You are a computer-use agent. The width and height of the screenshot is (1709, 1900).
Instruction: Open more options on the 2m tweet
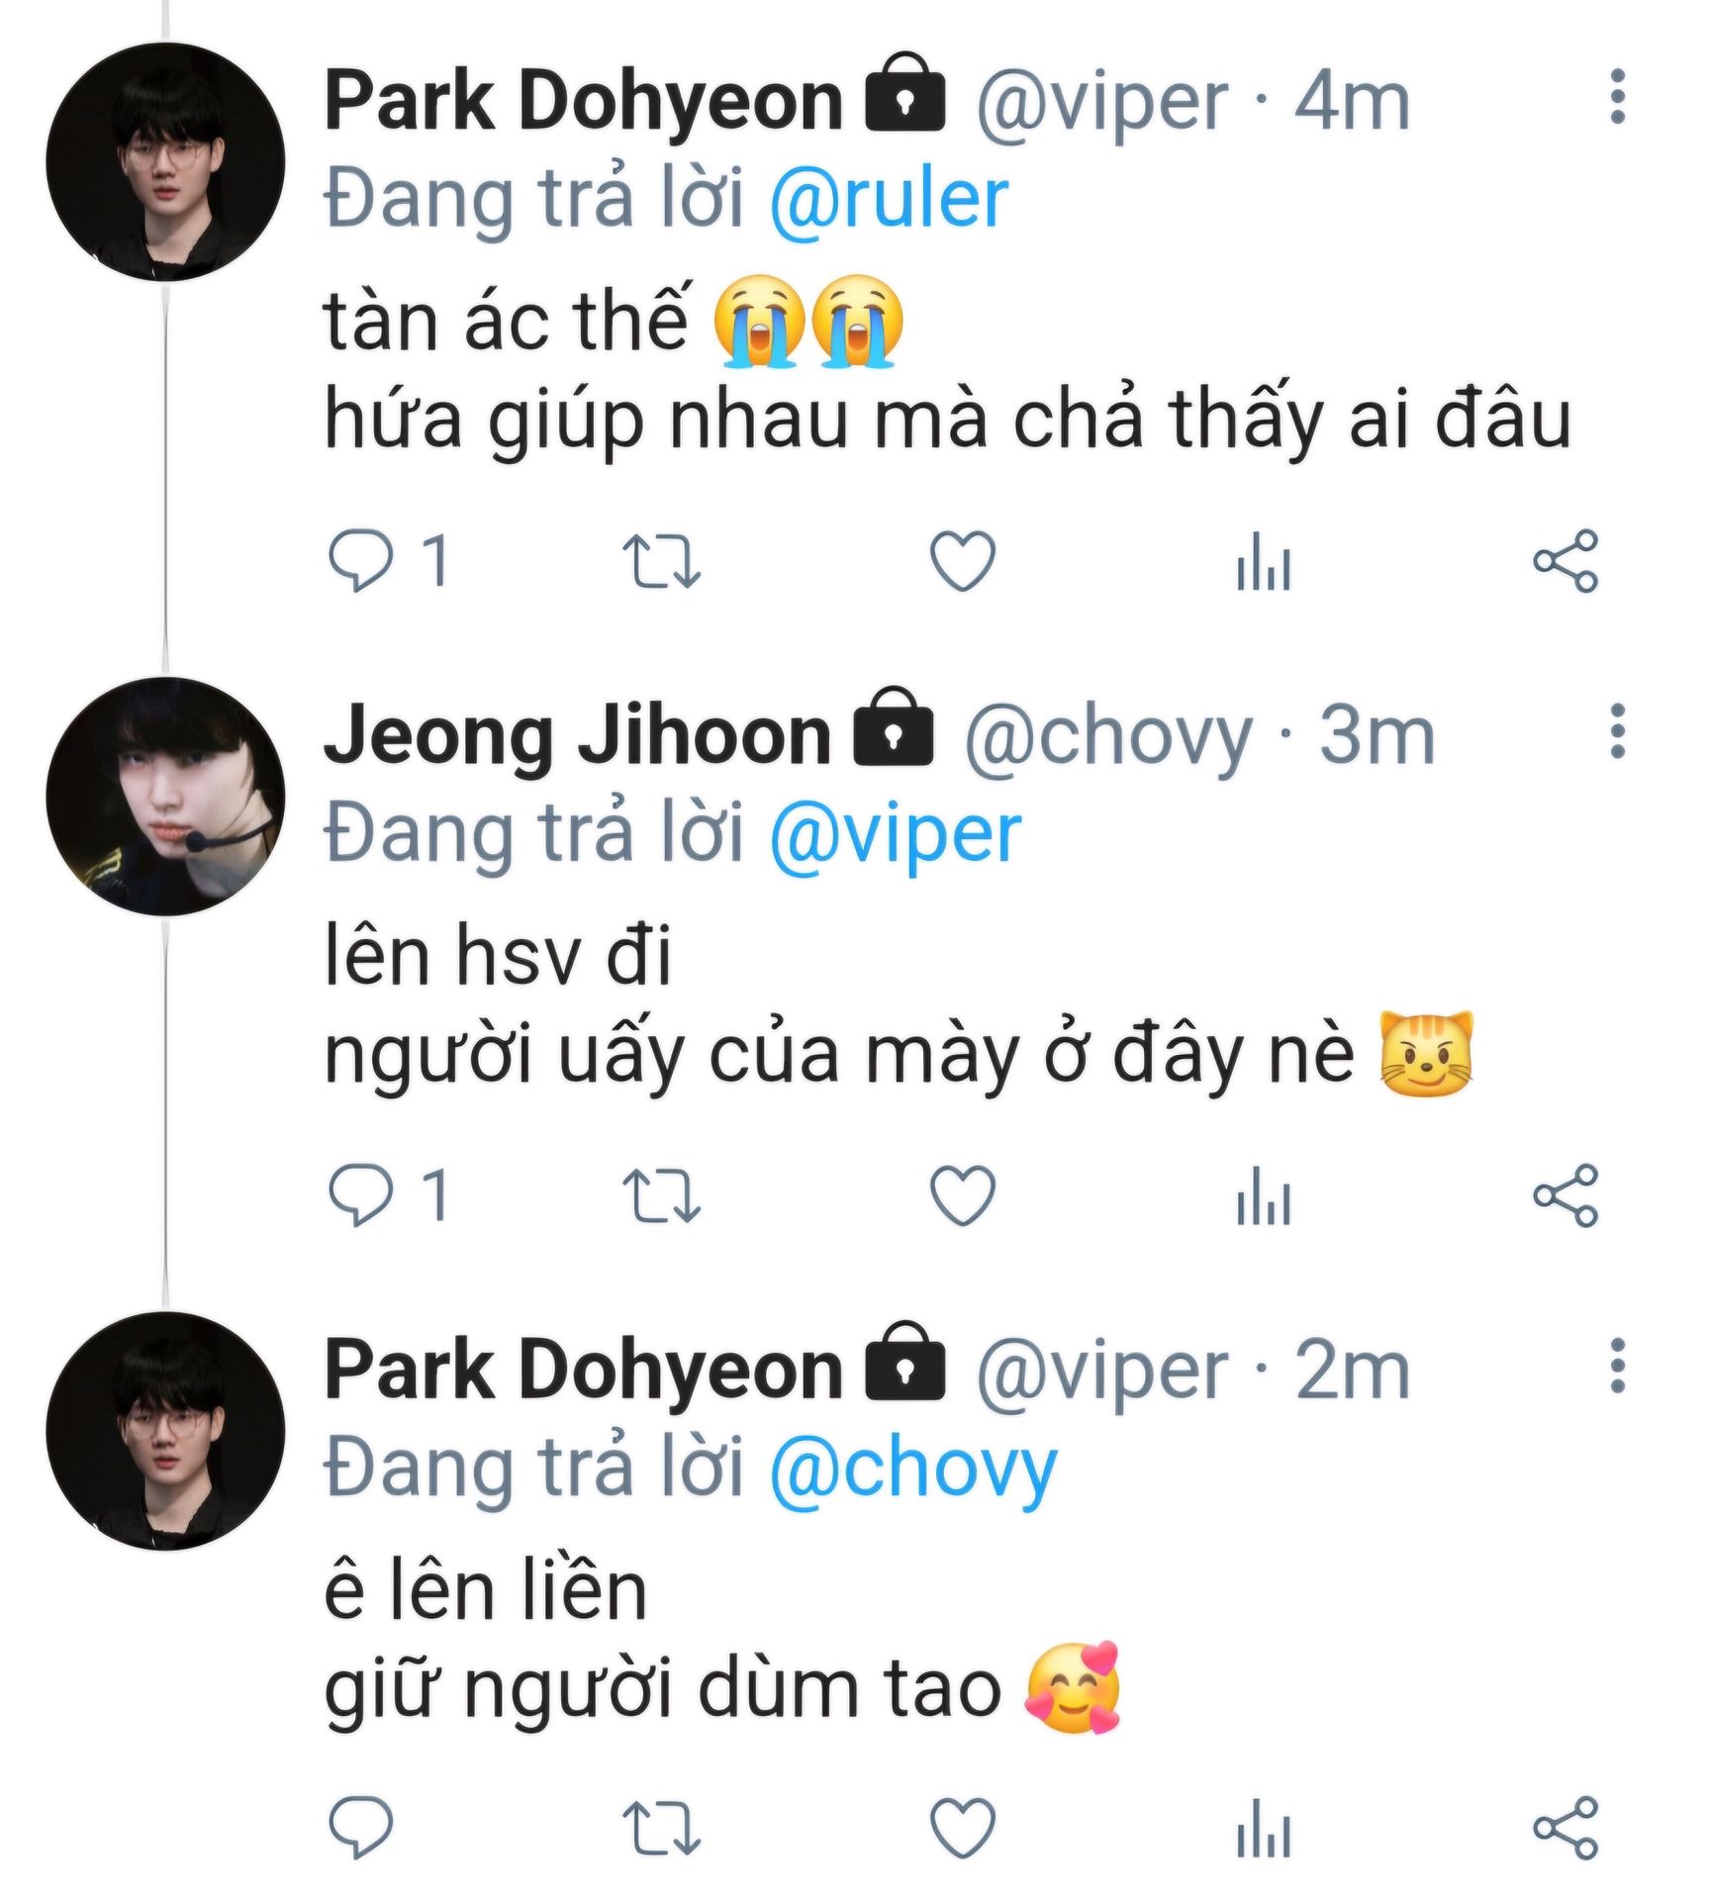1617,1367
